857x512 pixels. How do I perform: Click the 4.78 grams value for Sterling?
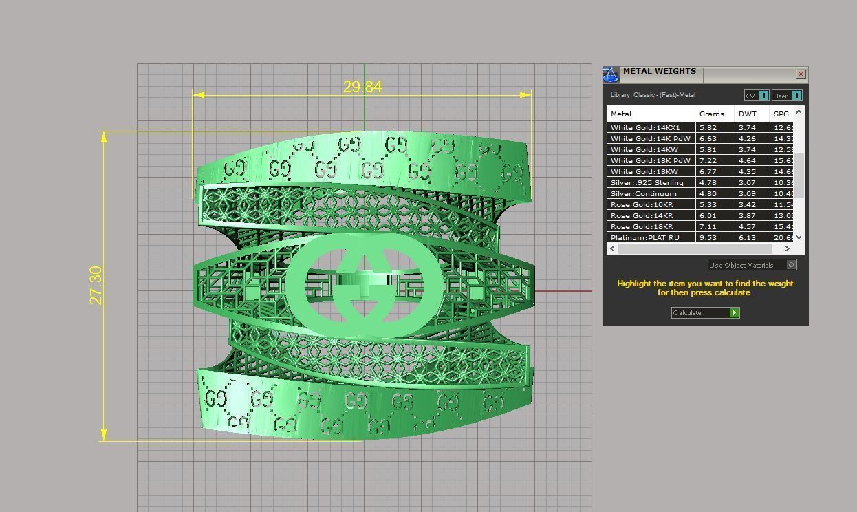click(x=708, y=182)
